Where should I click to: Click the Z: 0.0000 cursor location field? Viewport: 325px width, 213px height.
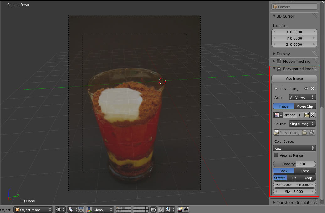[x=294, y=44]
